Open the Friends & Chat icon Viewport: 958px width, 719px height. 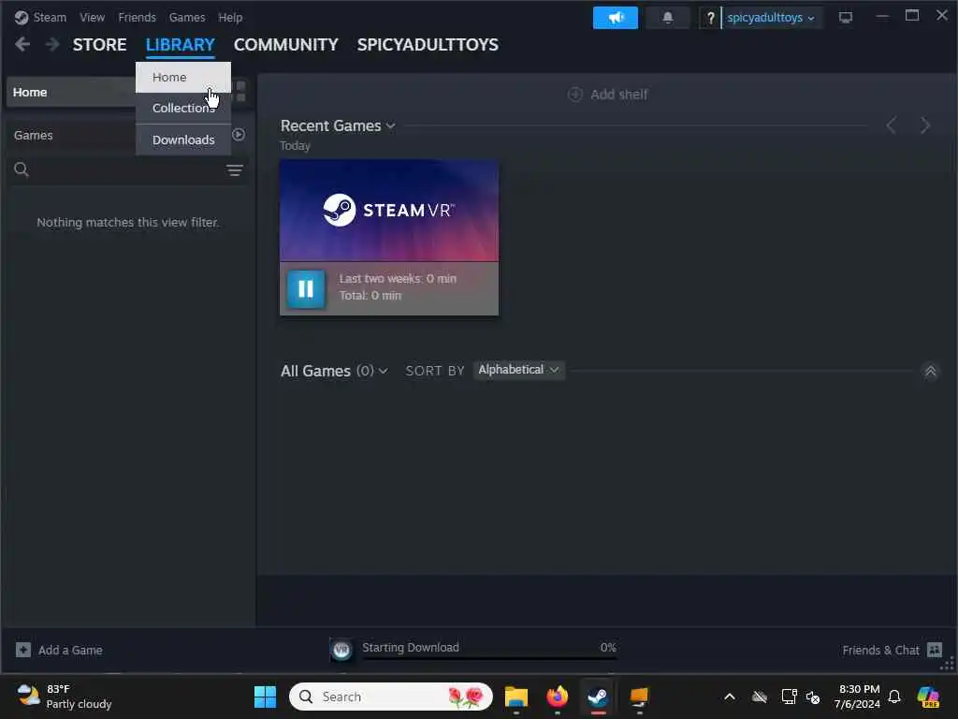coord(935,650)
